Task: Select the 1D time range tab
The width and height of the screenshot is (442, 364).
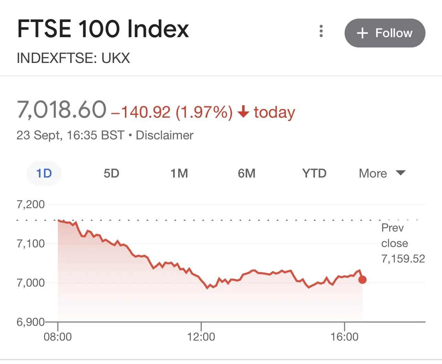Action: [x=44, y=173]
